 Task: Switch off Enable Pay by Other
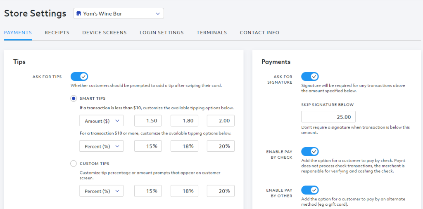[x=310, y=190]
